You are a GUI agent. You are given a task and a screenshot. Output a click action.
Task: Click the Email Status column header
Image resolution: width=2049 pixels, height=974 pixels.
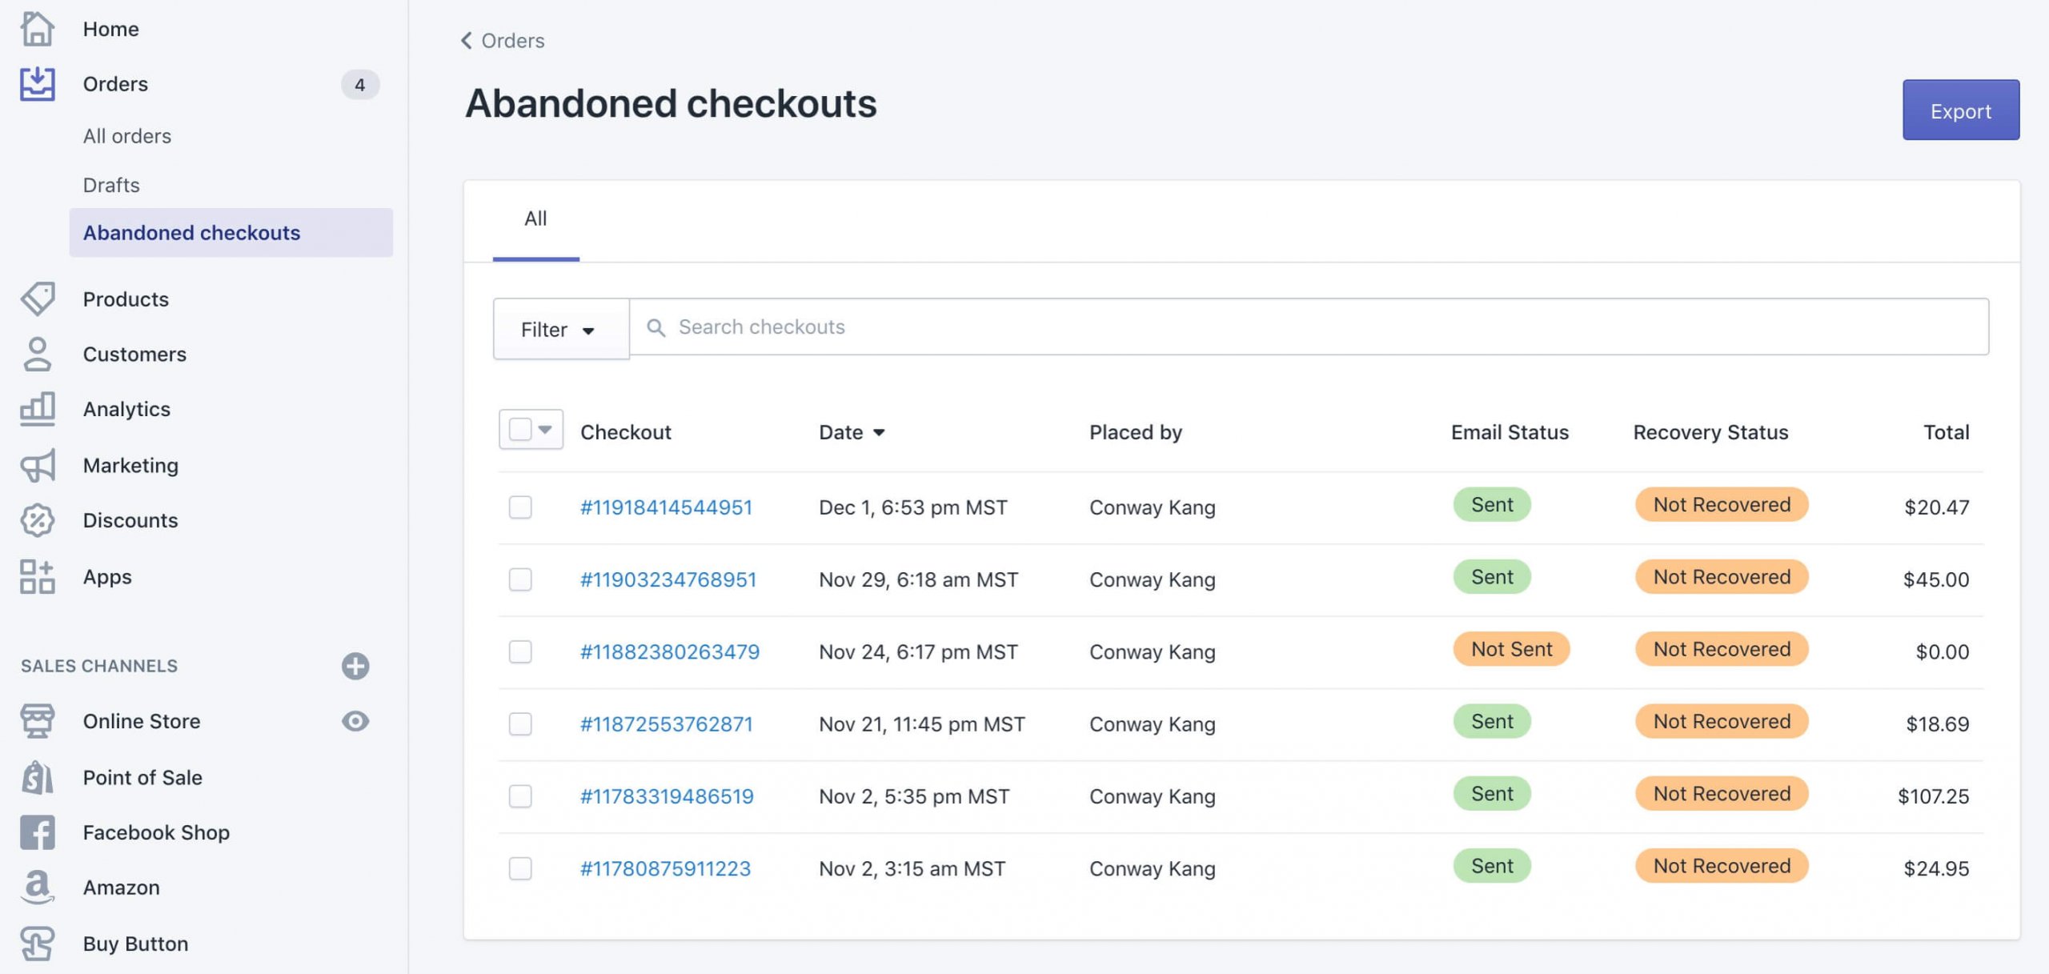[1510, 432]
